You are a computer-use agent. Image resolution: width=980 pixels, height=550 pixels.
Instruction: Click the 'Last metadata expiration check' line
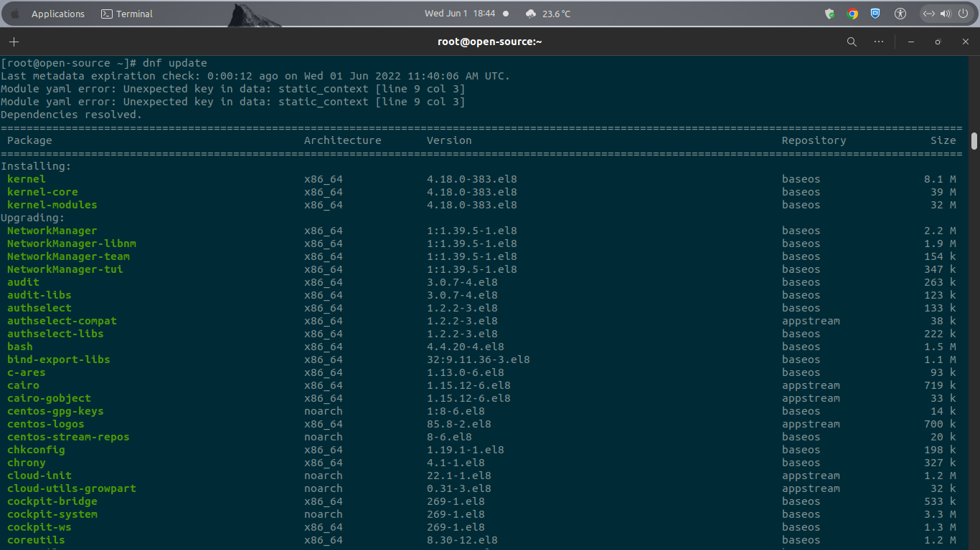[255, 76]
